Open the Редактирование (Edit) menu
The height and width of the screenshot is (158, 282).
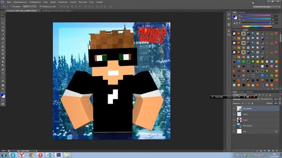click(x=20, y=2)
